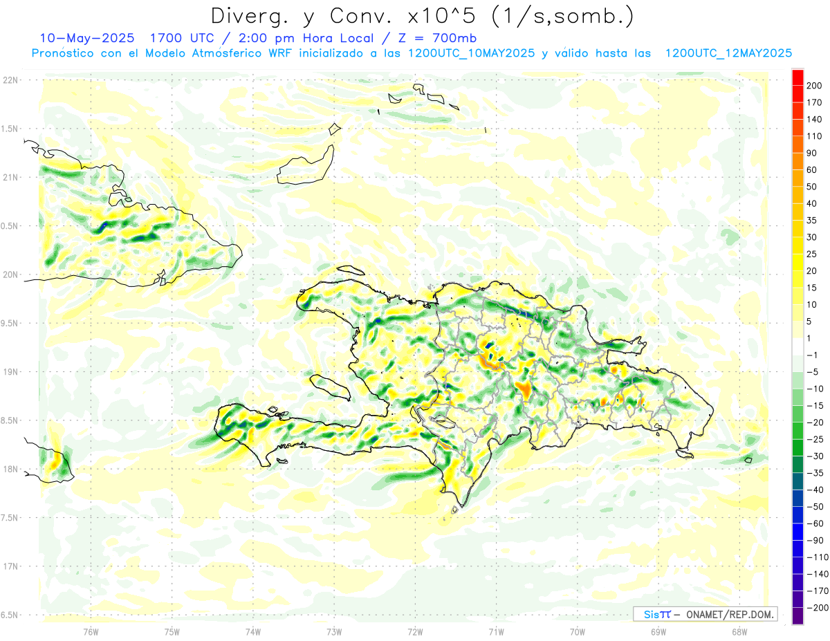Click the latitude label "22N"

10,80
